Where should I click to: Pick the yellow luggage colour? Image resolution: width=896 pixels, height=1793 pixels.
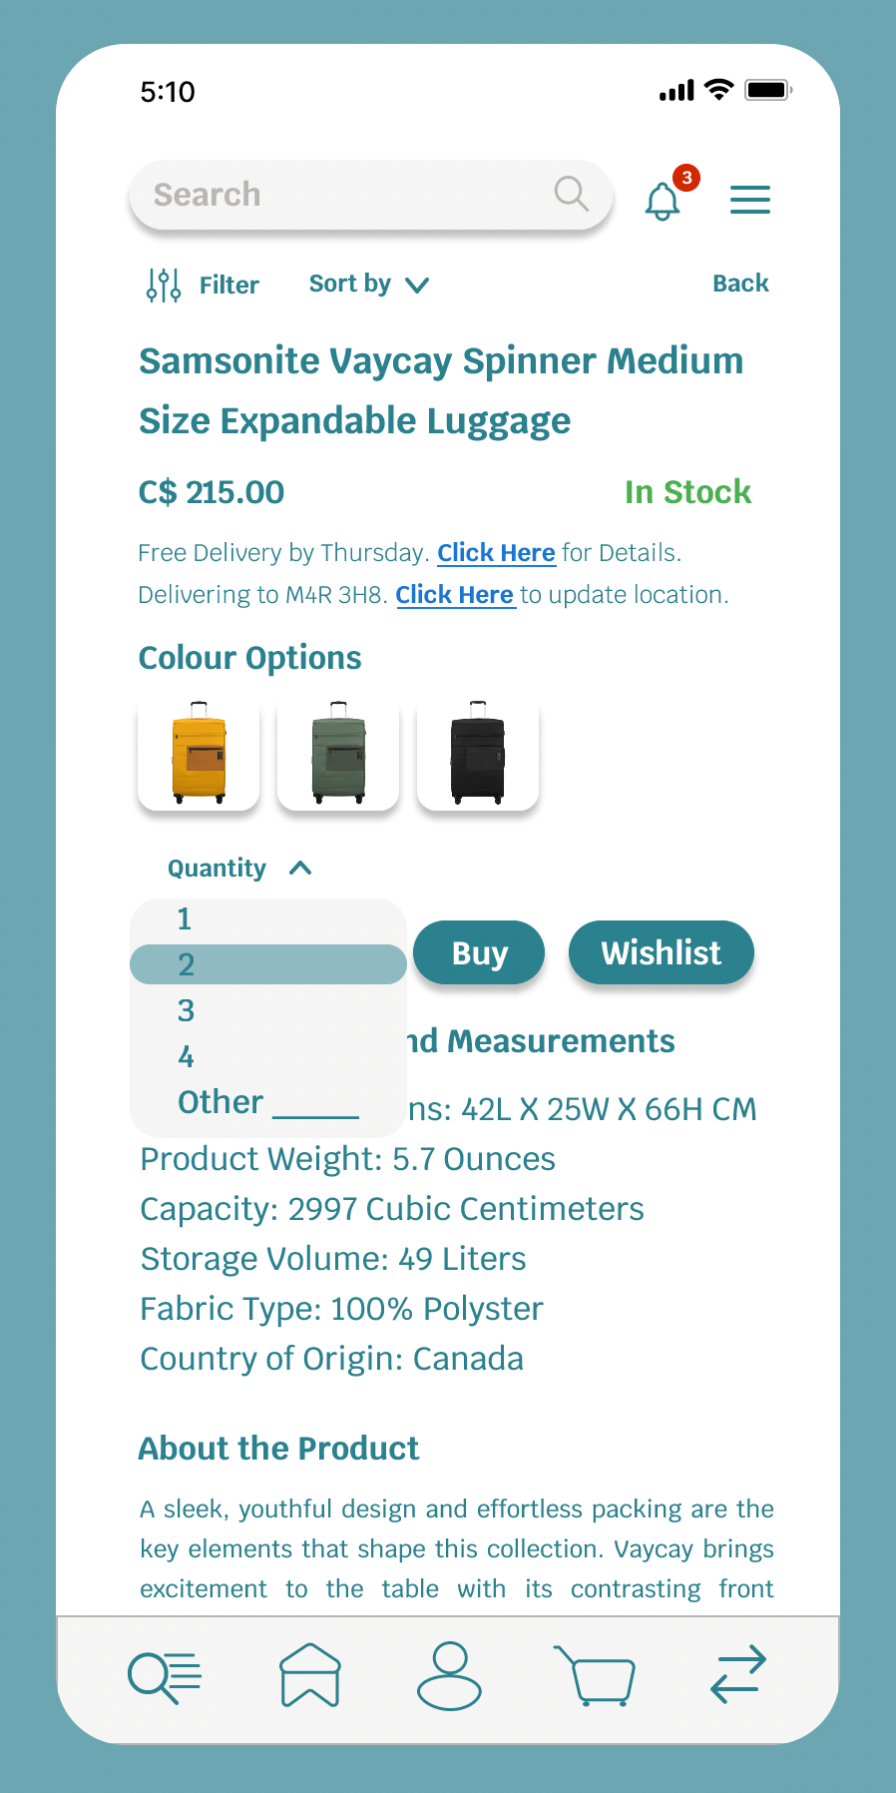199,754
